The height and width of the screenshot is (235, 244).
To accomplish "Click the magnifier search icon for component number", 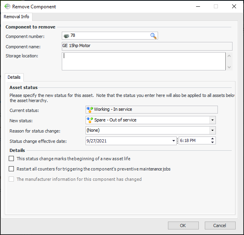I will coord(153,36).
